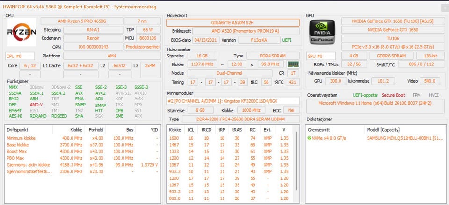The image size is (449, 205).
Task: Click the MMX feature flag
Action: pyautogui.click(x=13, y=87)
